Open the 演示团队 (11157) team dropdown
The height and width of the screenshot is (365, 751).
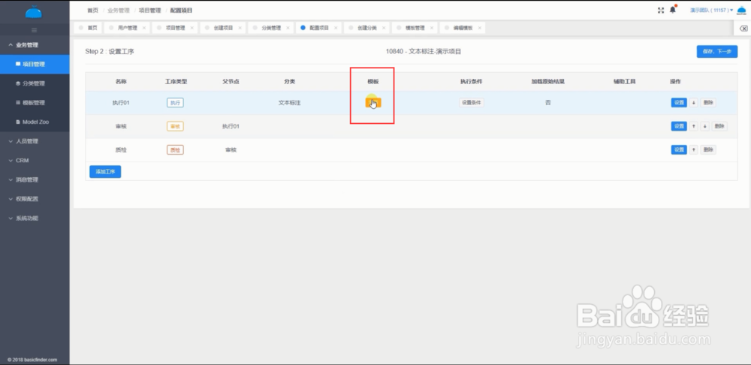click(711, 10)
